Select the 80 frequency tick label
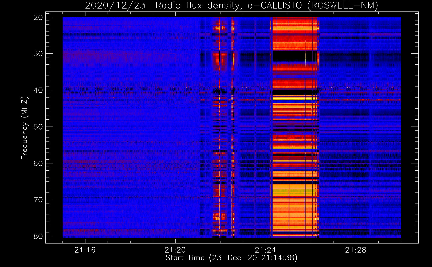Screen dimensions: 432x267 [x=38, y=236]
